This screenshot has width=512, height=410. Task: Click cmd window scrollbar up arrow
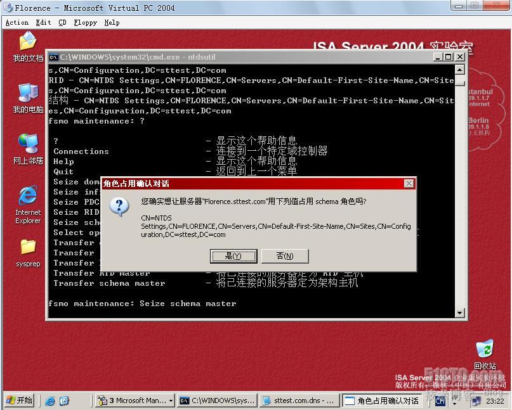point(460,70)
